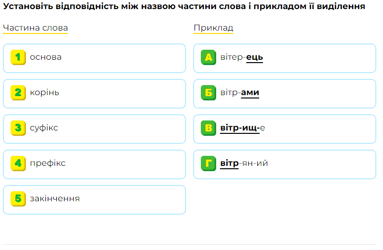Click the green letter А badge
Viewport: 383px width, 250px height.
point(208,57)
